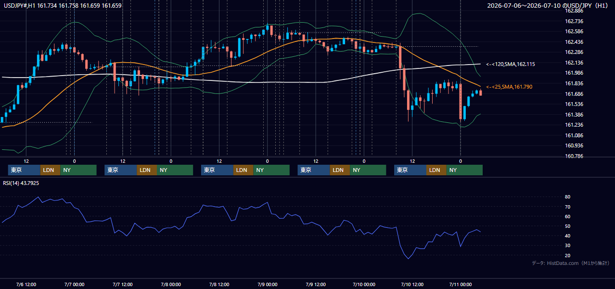This screenshot has height=289, width=615.
Task: Click the 7/6 12:00 time axis label
Action: coord(26,284)
